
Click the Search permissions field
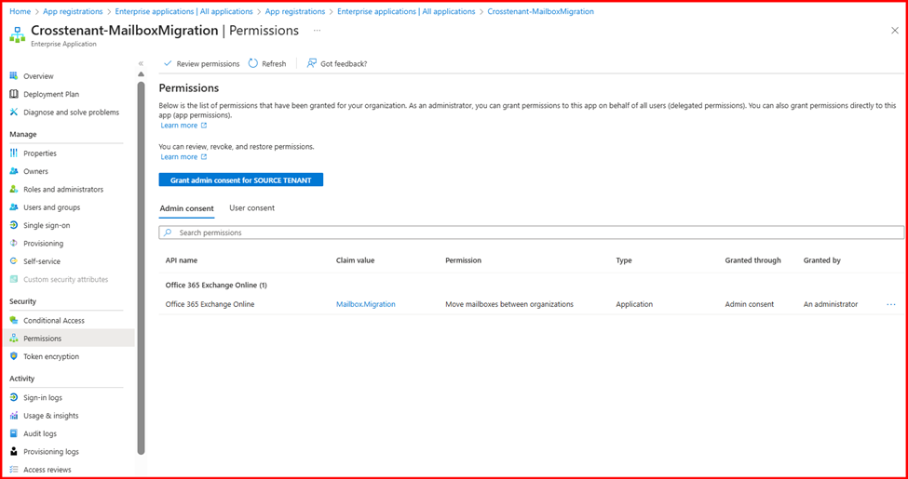pos(531,233)
